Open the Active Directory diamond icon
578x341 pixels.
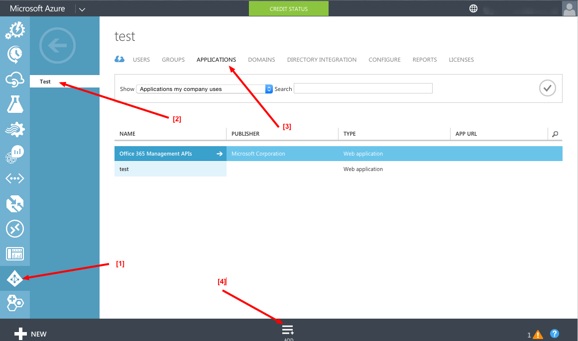pyautogui.click(x=15, y=279)
